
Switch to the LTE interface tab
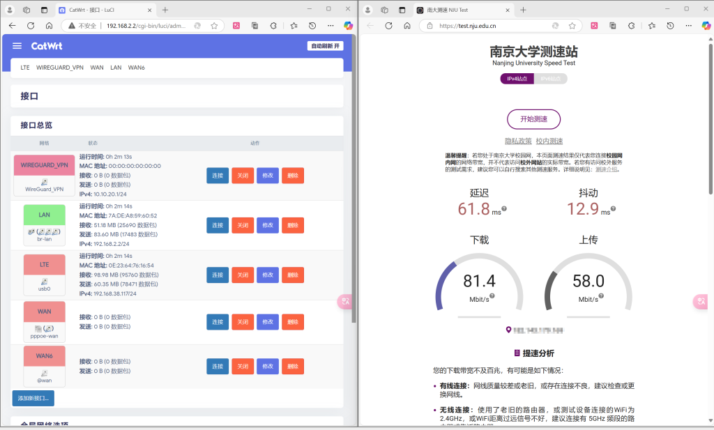(25, 68)
